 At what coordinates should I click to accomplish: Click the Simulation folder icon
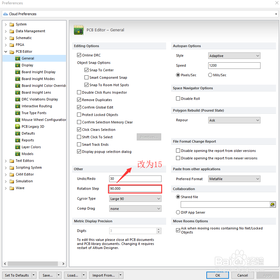12,181
